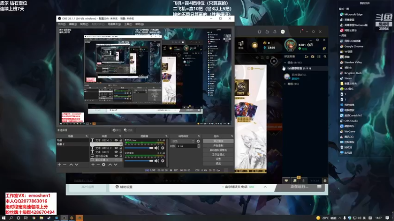
Task: Toggle lock on 文本 (GDI+) 3 source
Action: tap(121, 140)
